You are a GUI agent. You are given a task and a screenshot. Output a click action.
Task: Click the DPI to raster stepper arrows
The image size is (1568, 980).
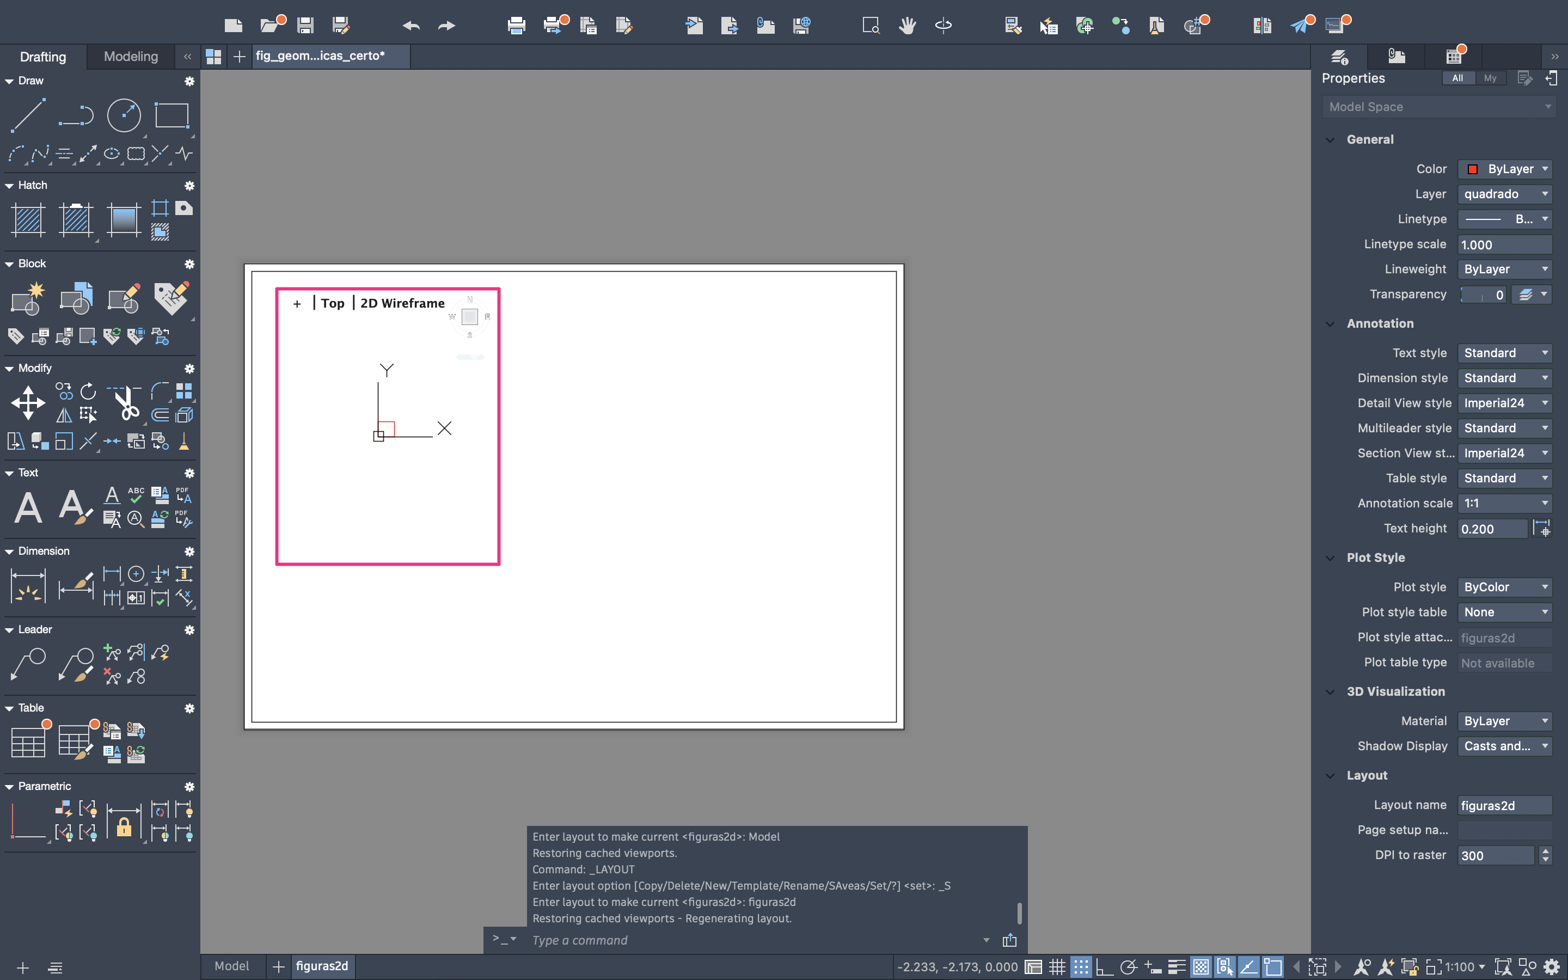1545,855
